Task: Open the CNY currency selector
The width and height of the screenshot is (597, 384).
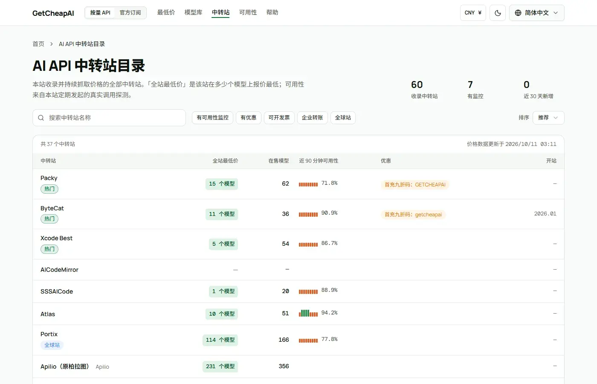Action: point(473,13)
